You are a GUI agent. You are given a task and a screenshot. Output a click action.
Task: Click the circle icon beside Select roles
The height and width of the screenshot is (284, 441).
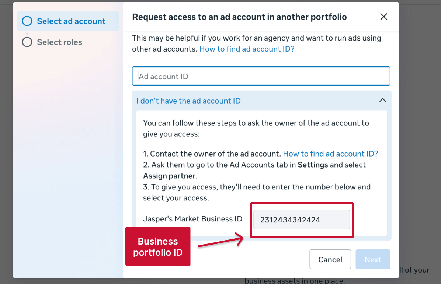(27, 42)
